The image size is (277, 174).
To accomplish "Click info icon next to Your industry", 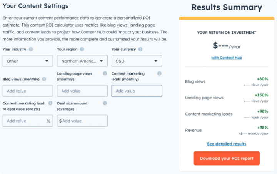I will click(x=31, y=50).
